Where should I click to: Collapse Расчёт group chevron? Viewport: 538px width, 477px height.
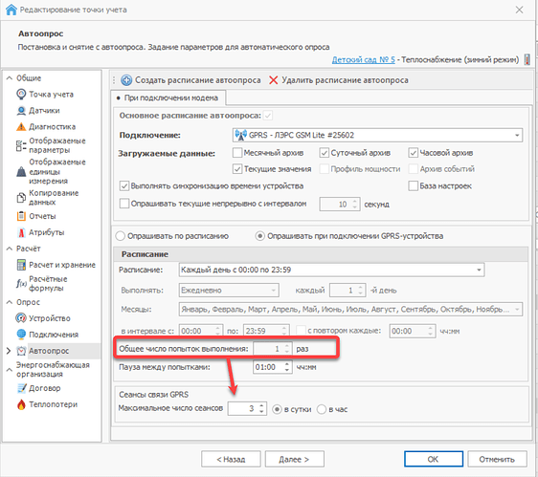(10, 249)
